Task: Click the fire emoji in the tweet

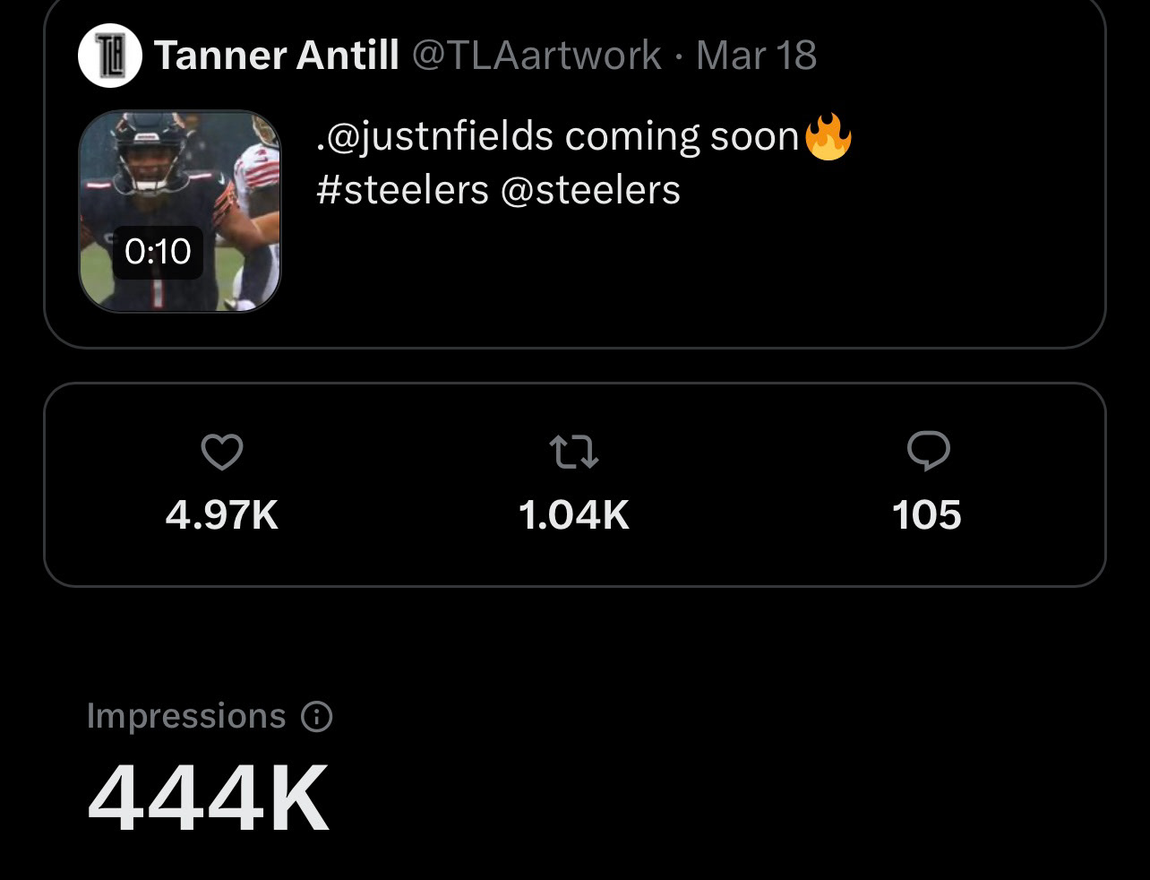Action: [828, 138]
